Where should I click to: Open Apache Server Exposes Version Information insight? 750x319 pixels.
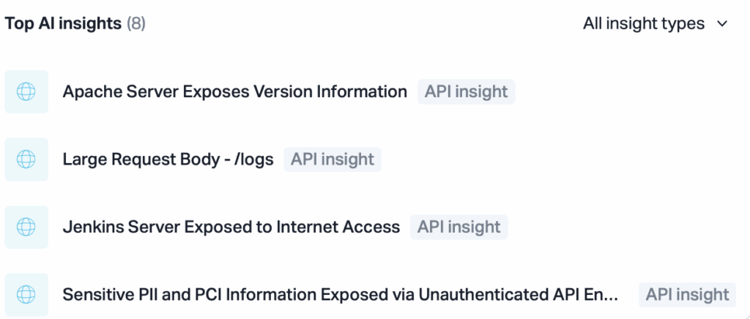pos(235,91)
